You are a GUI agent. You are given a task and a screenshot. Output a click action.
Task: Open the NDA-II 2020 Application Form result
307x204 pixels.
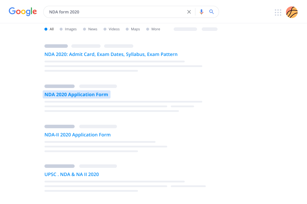pyautogui.click(x=78, y=135)
